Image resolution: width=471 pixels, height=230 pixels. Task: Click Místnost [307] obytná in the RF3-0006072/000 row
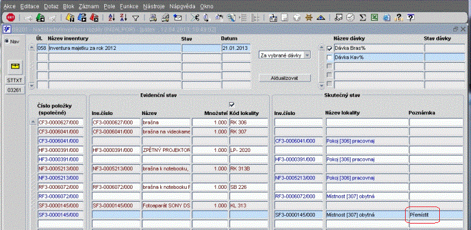tap(367, 196)
